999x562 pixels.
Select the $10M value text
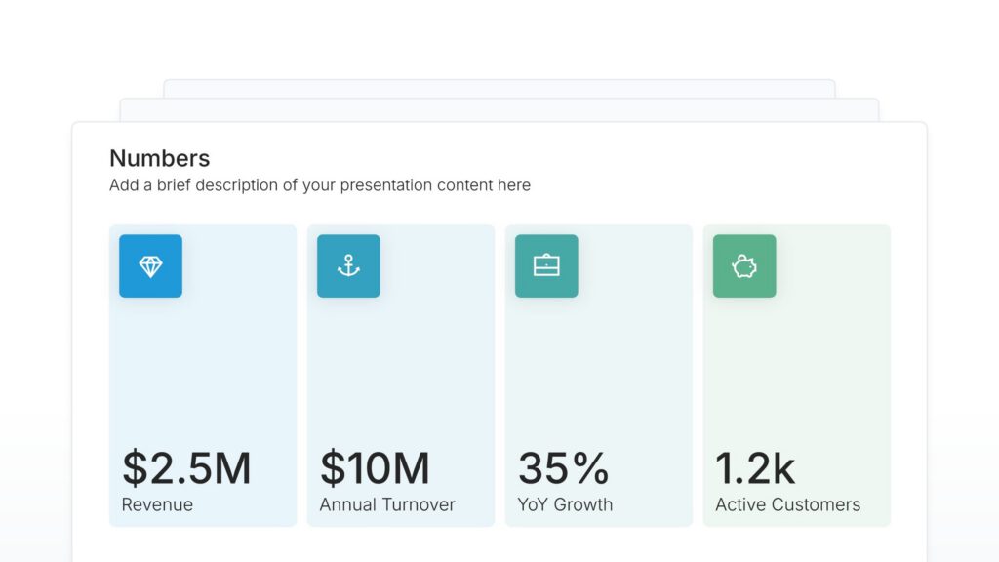pyautogui.click(x=375, y=468)
